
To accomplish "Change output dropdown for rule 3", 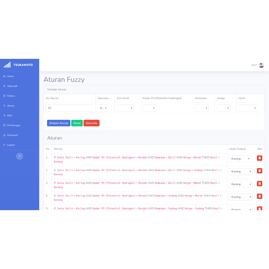I will (x=241, y=184).
